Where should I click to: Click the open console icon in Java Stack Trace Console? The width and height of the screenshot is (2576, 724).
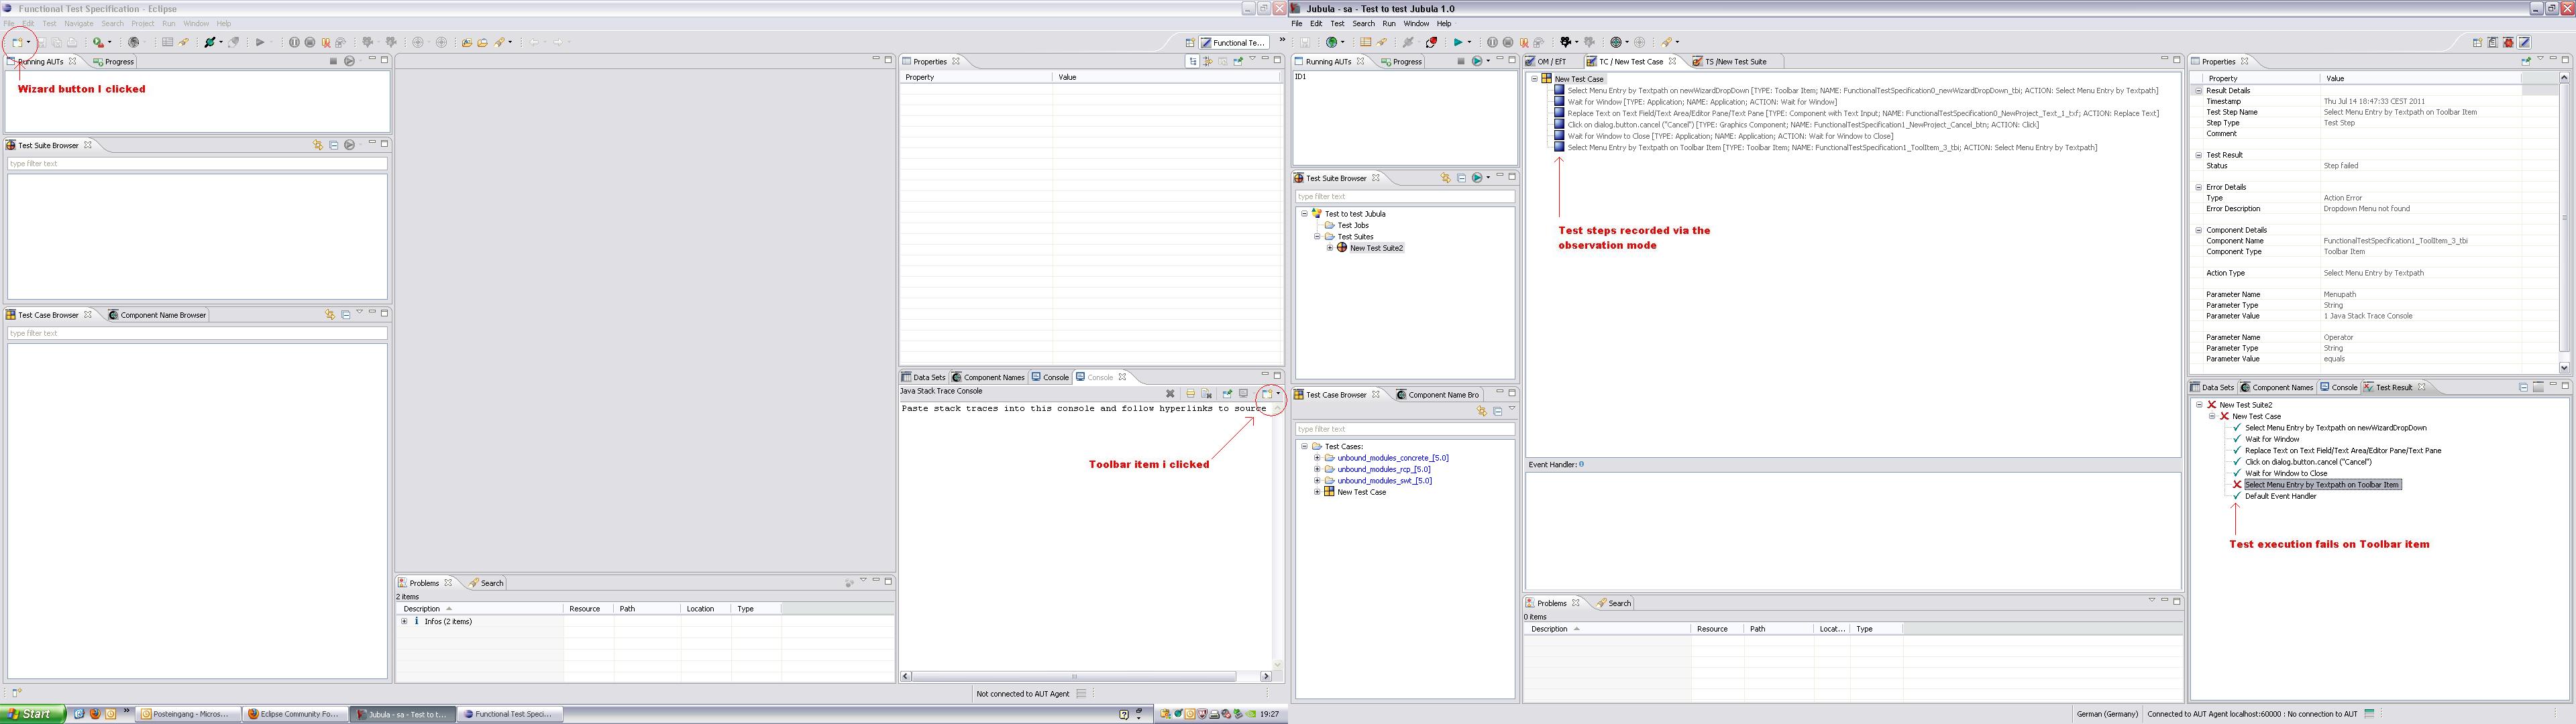(x=1267, y=394)
